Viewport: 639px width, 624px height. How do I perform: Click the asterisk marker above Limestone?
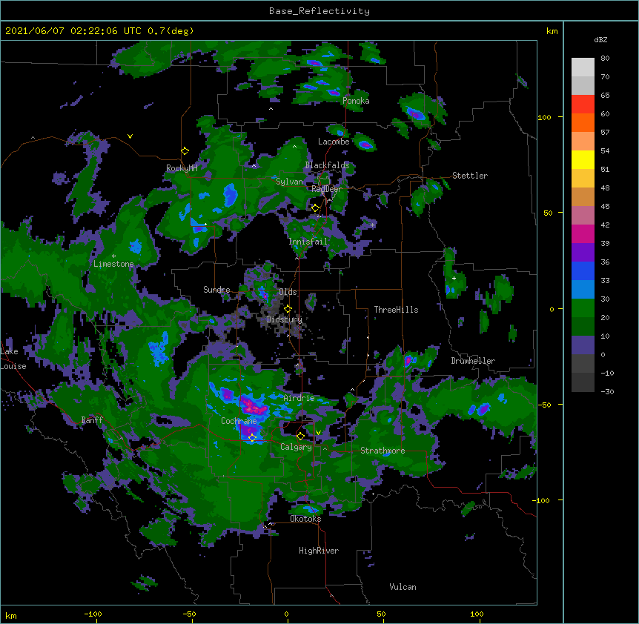[x=113, y=256]
